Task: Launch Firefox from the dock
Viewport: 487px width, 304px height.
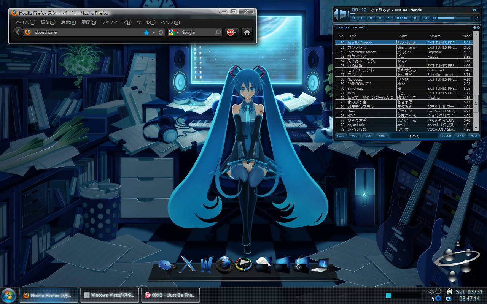Action: [x=224, y=264]
